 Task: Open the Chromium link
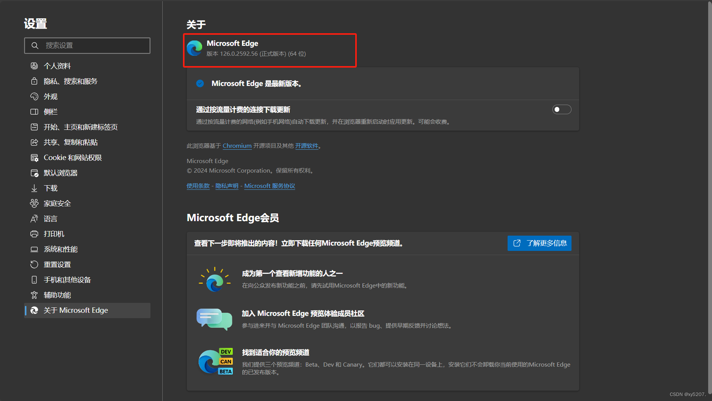coord(237,146)
